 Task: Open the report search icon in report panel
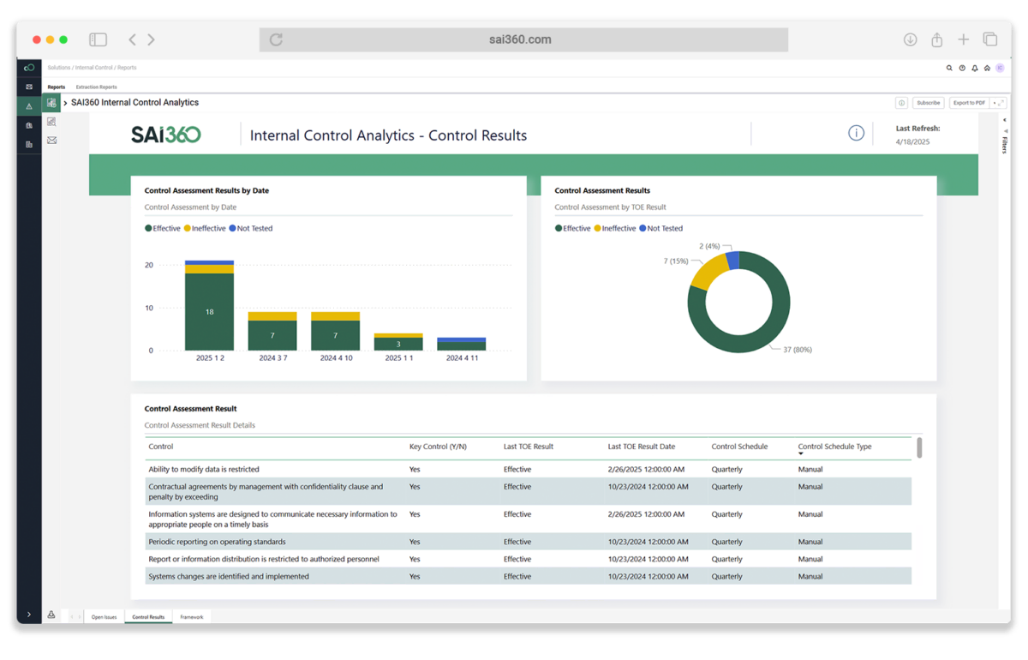coord(51,122)
